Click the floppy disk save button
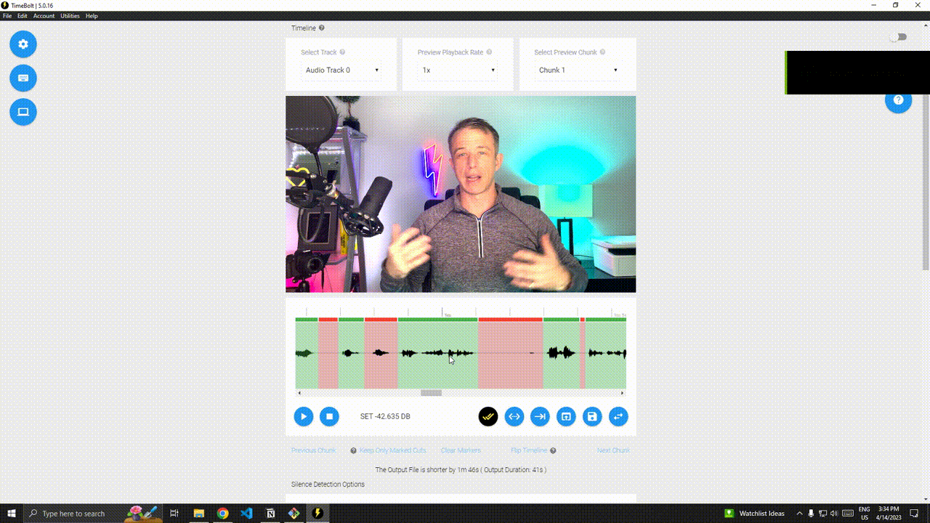Screen dimensions: 930x523 592,416
